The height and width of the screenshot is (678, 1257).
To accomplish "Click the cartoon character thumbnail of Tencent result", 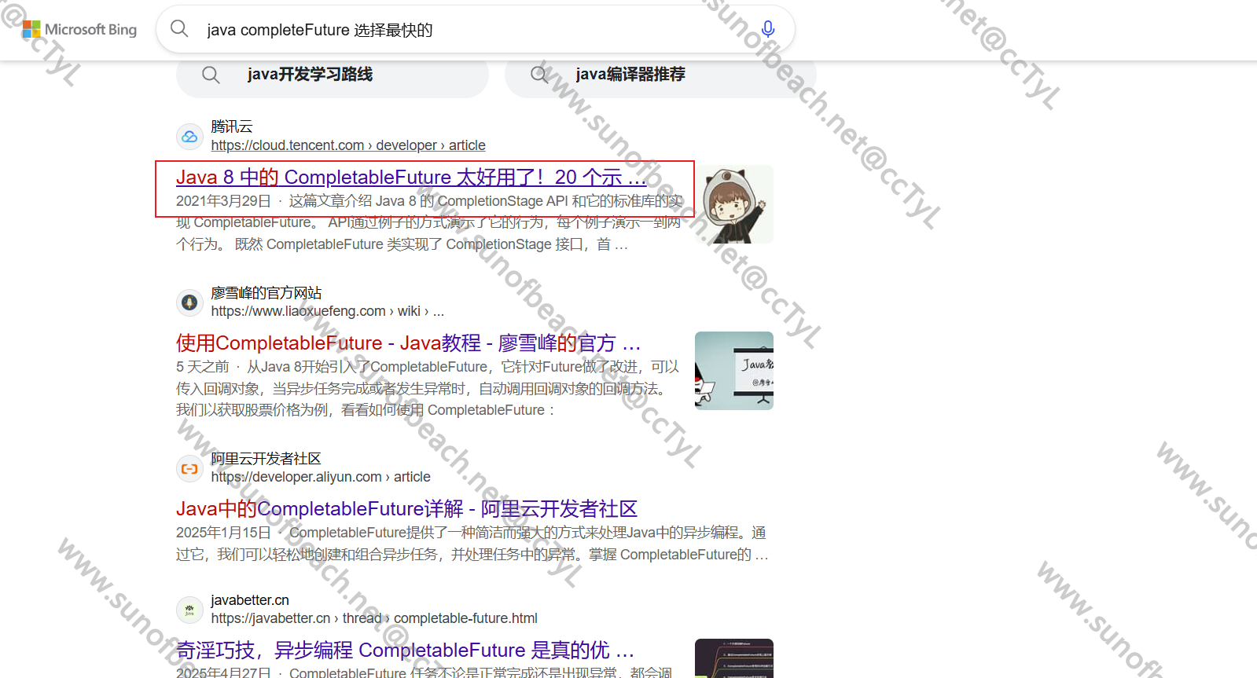I will [734, 204].
